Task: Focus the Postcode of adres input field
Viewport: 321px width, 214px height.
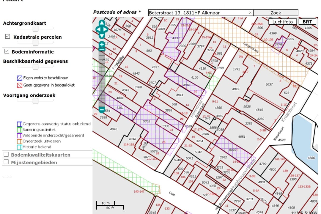Action: tap(201, 13)
